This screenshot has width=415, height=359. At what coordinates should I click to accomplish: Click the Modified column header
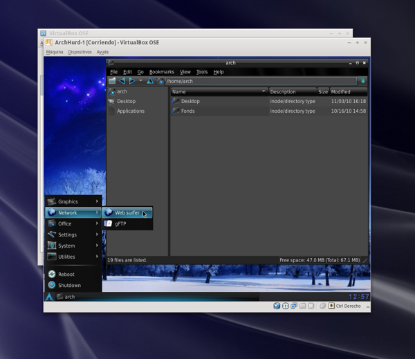[x=349, y=91]
